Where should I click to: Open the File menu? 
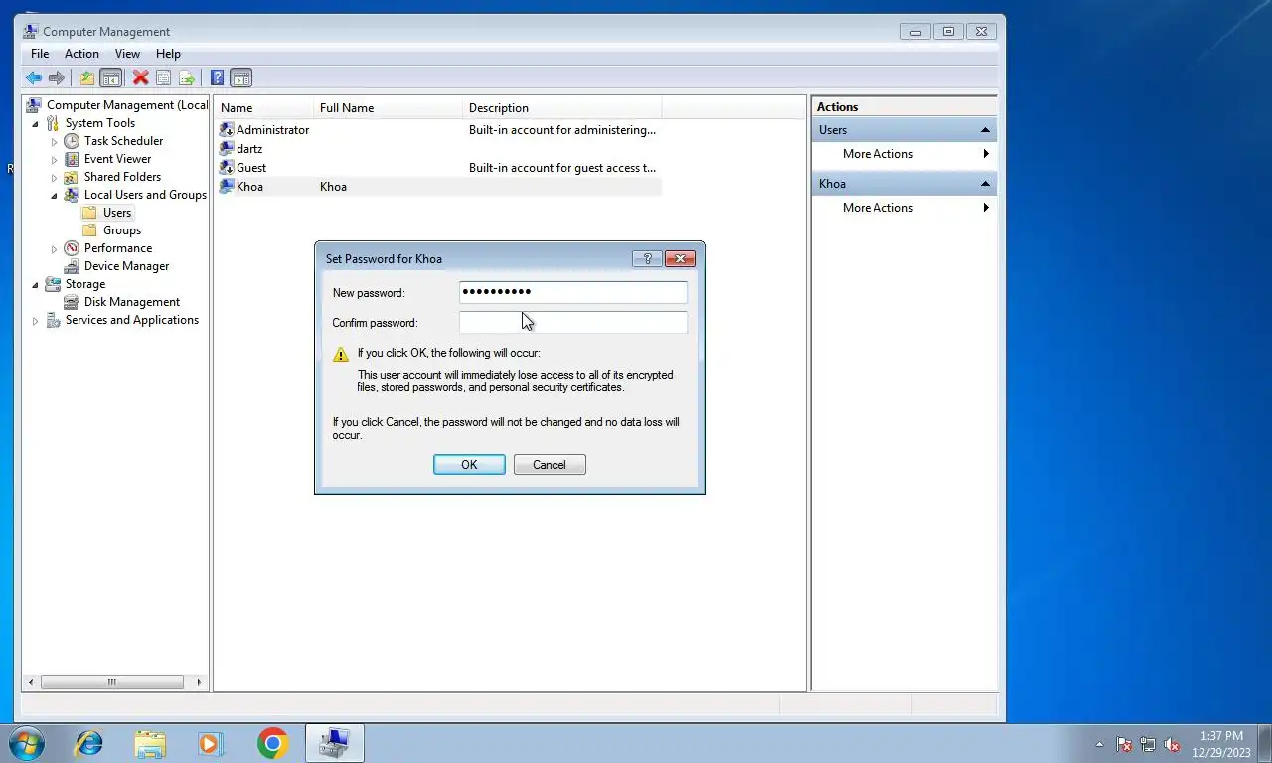point(40,54)
